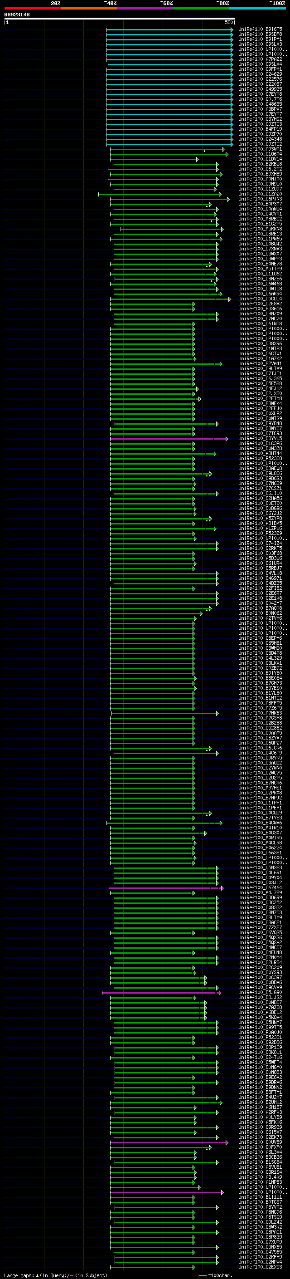Select hit UniRef100_C6PJN3
This screenshot has height=1279, width=290.
[x=260, y=199]
